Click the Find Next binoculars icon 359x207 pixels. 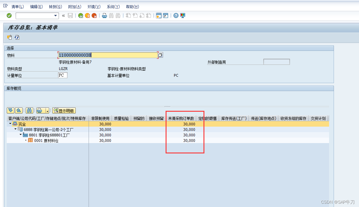(118, 16)
